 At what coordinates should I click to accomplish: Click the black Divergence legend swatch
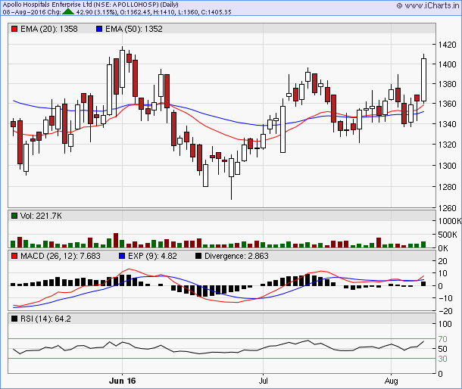pos(198,256)
